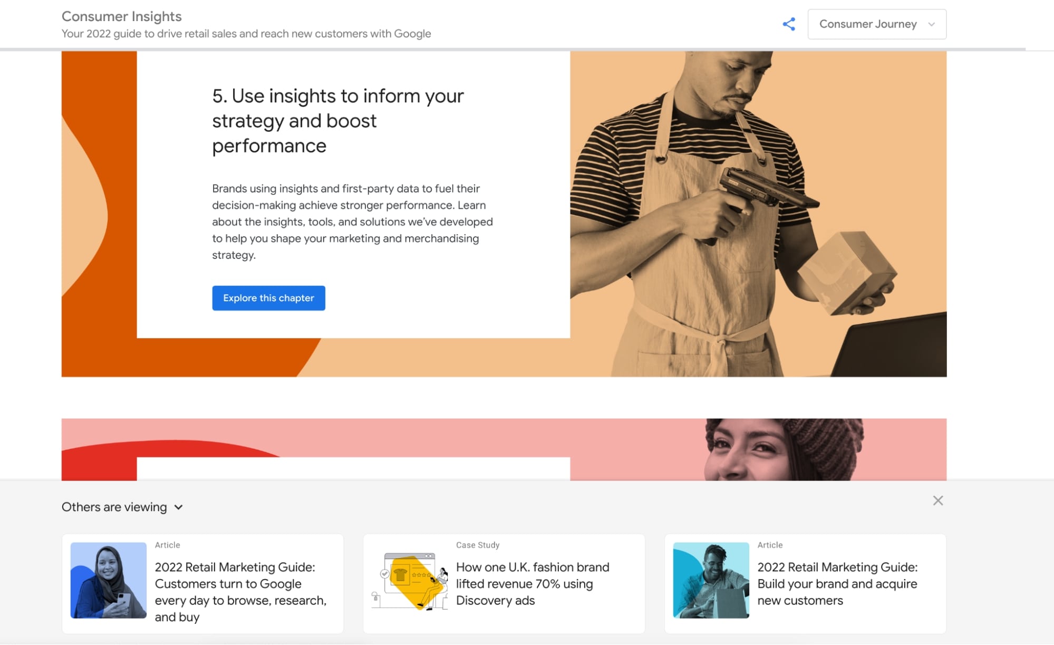The image size is (1054, 645).
Task: Click the Case Study label
Action: coord(478,545)
